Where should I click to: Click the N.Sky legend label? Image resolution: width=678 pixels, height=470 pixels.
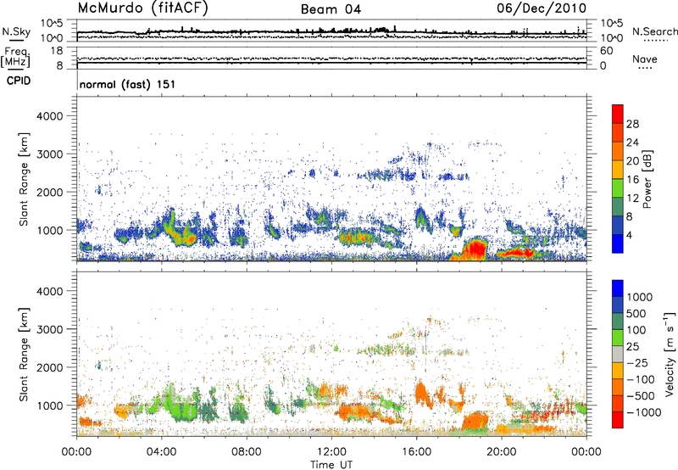click(16, 31)
